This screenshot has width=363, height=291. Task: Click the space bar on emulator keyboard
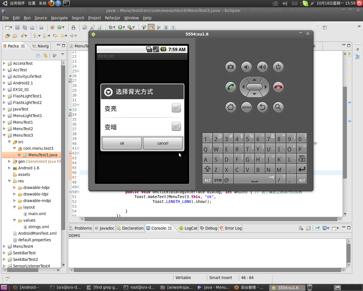(x=254, y=180)
